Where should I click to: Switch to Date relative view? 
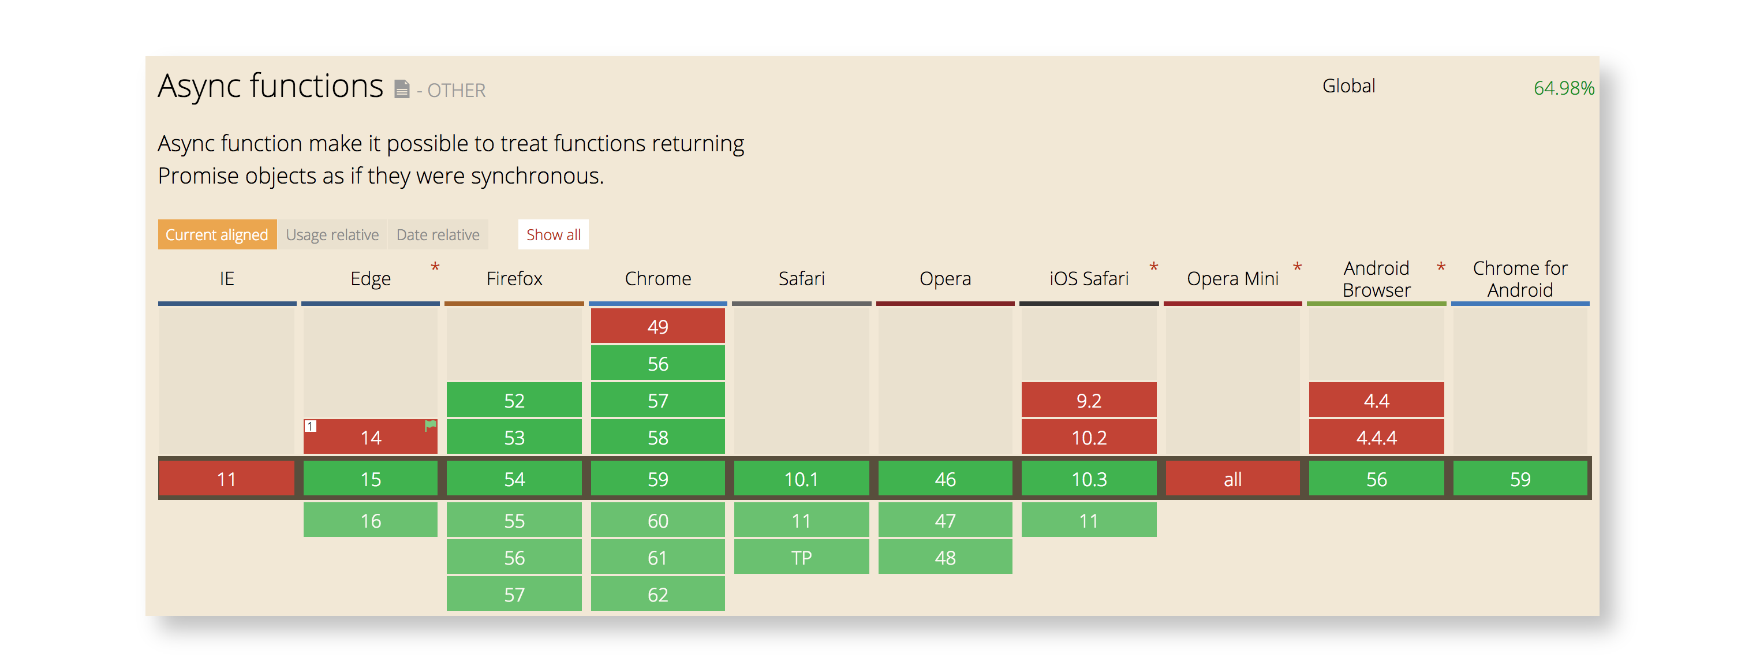438,234
